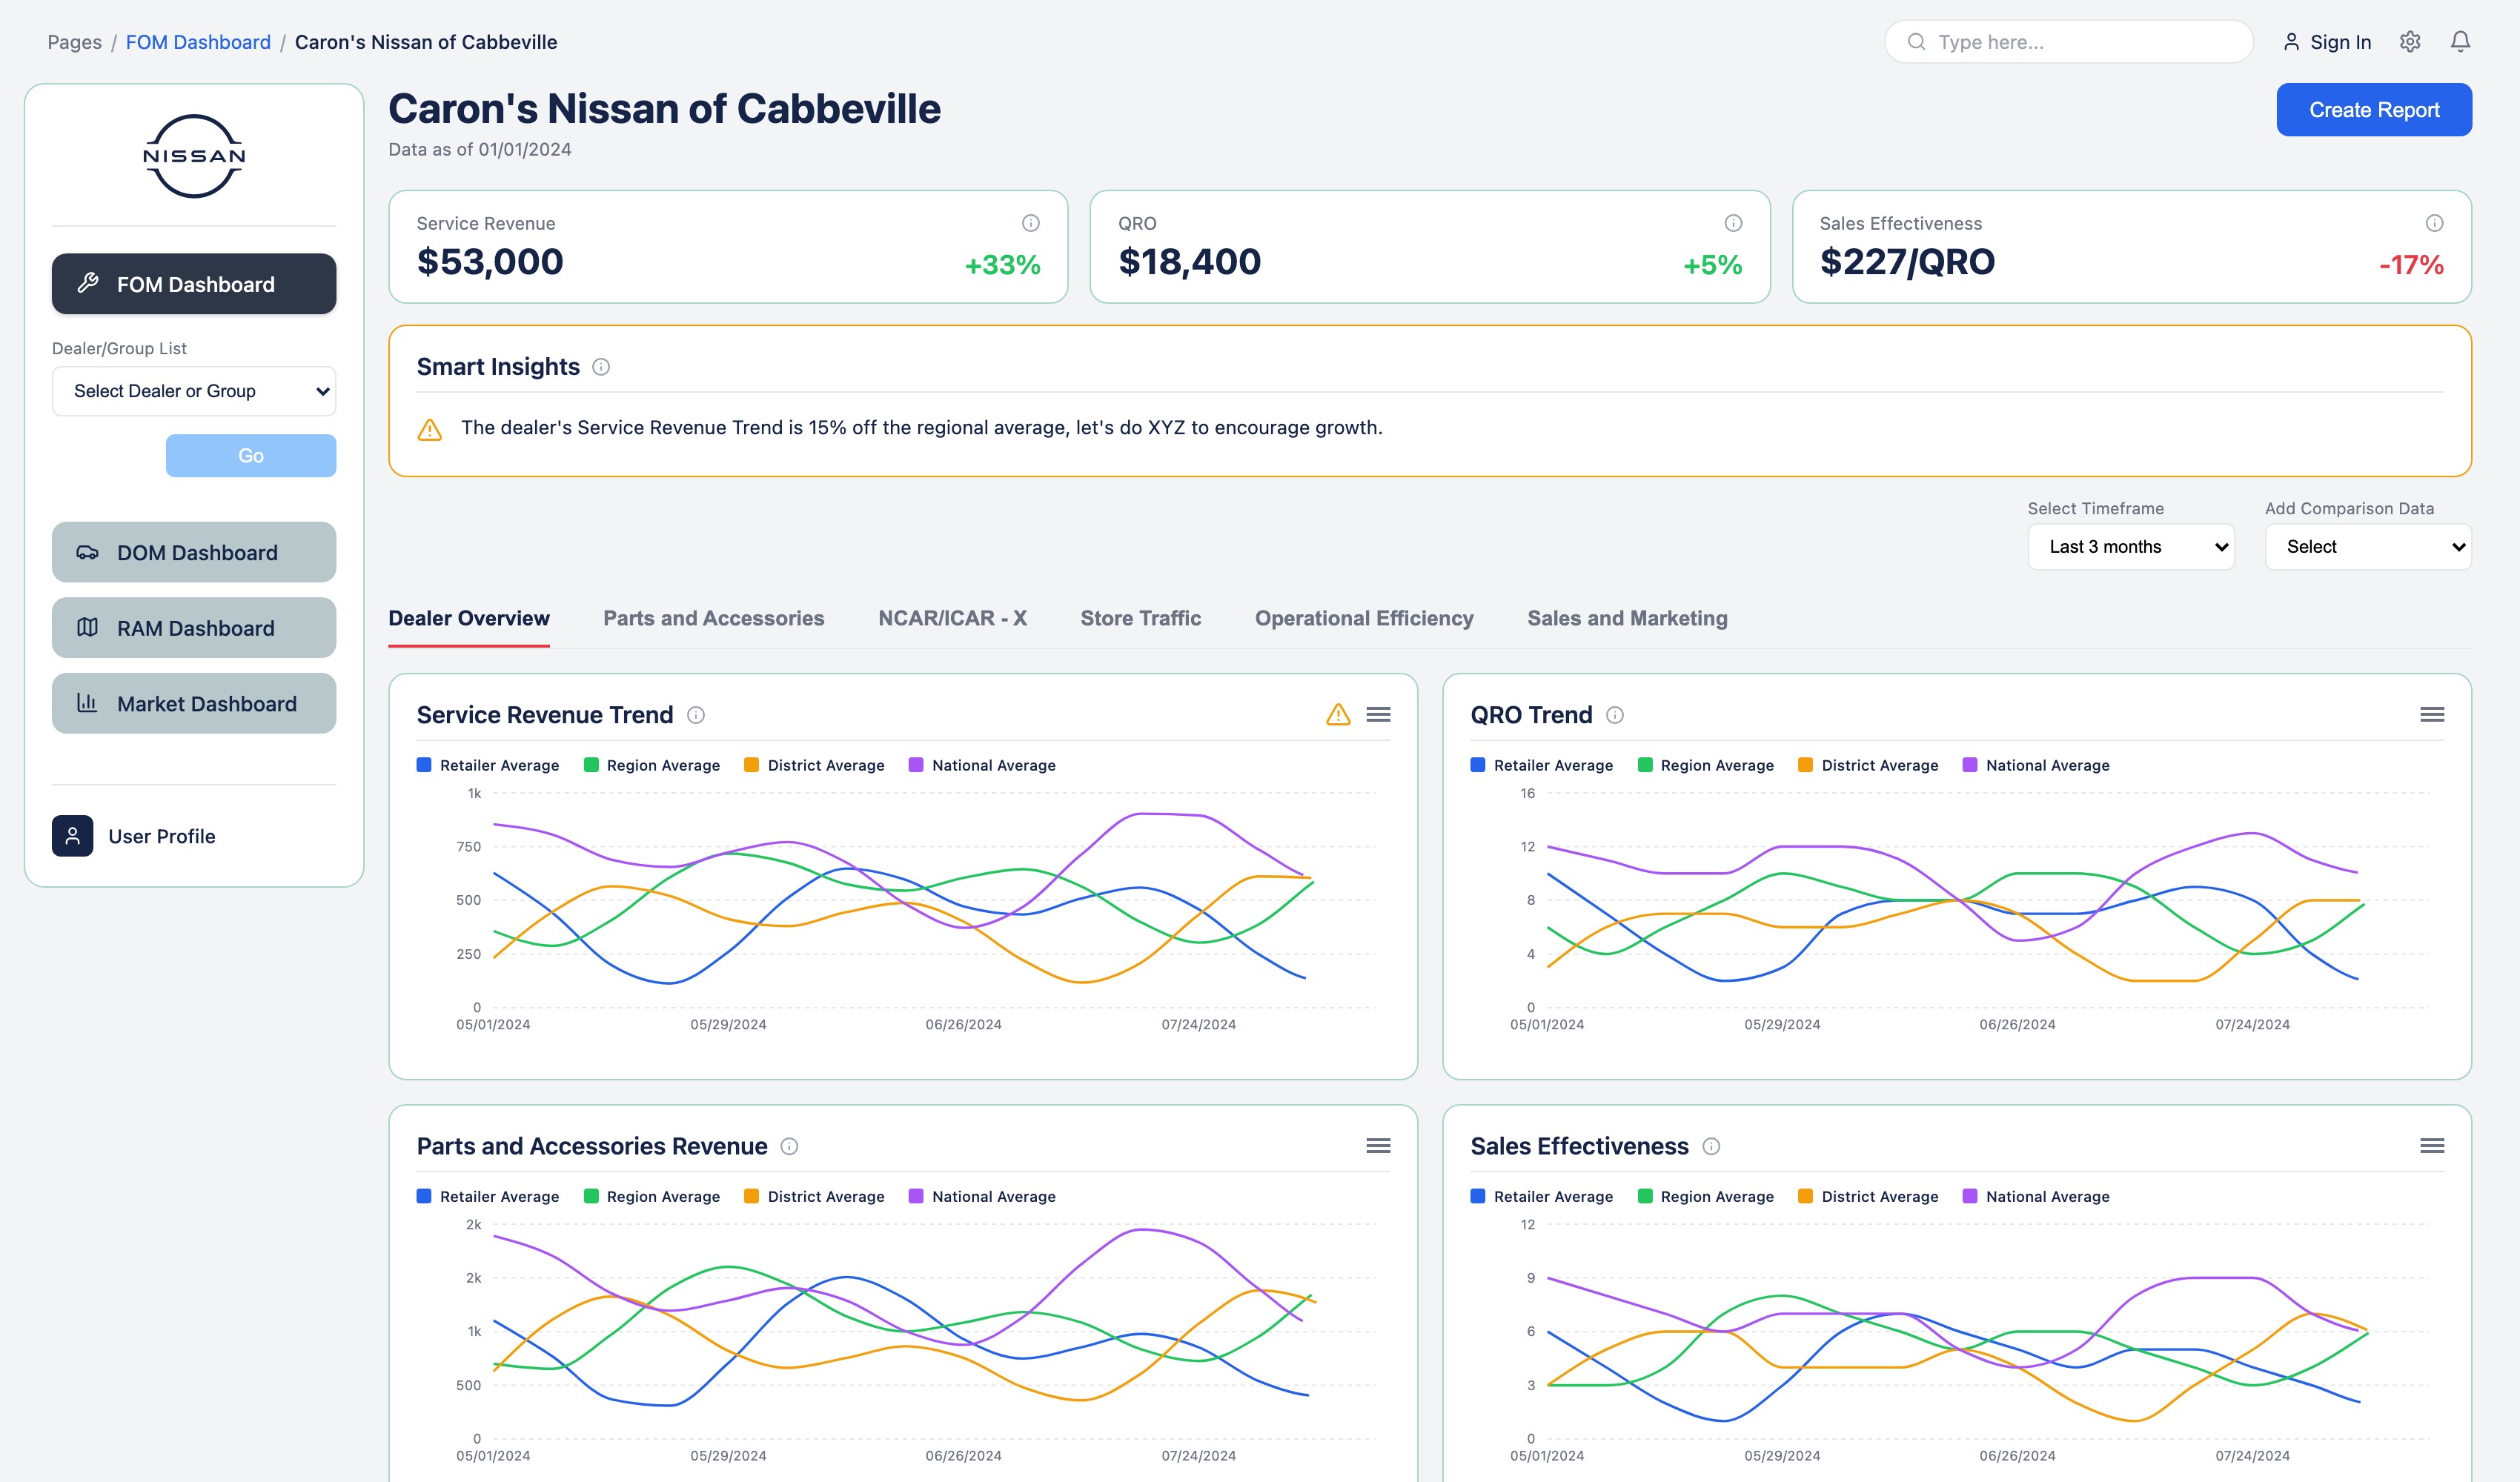
Task: Open Sales Effectiveness chart hamburger menu
Action: click(x=2432, y=1145)
